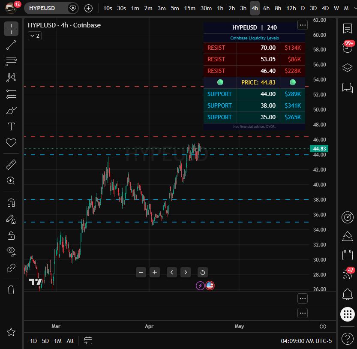Image resolution: width=357 pixels, height=349 pixels.
Task: Open the flag dropdown in the symbol box
Action: [73, 8]
